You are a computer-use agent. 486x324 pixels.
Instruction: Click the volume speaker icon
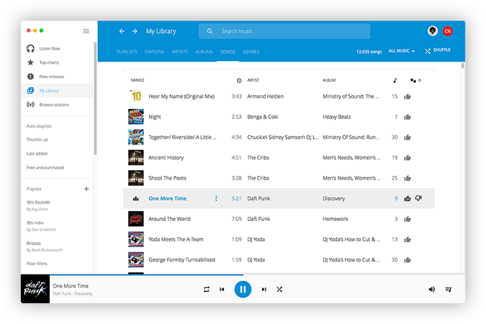coord(432,289)
